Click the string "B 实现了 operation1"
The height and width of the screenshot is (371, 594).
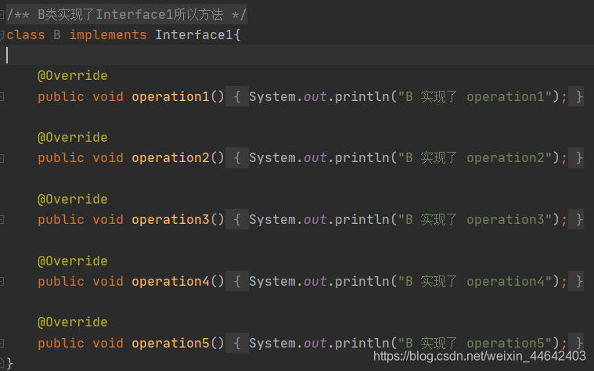click(475, 96)
